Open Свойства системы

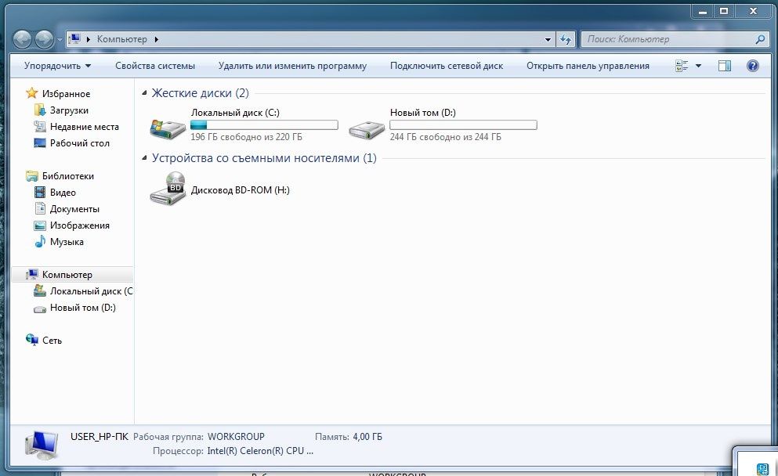click(155, 66)
